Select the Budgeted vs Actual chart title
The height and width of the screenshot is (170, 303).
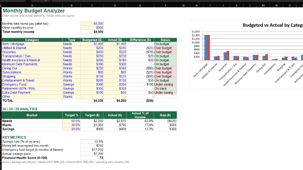(x=273, y=25)
